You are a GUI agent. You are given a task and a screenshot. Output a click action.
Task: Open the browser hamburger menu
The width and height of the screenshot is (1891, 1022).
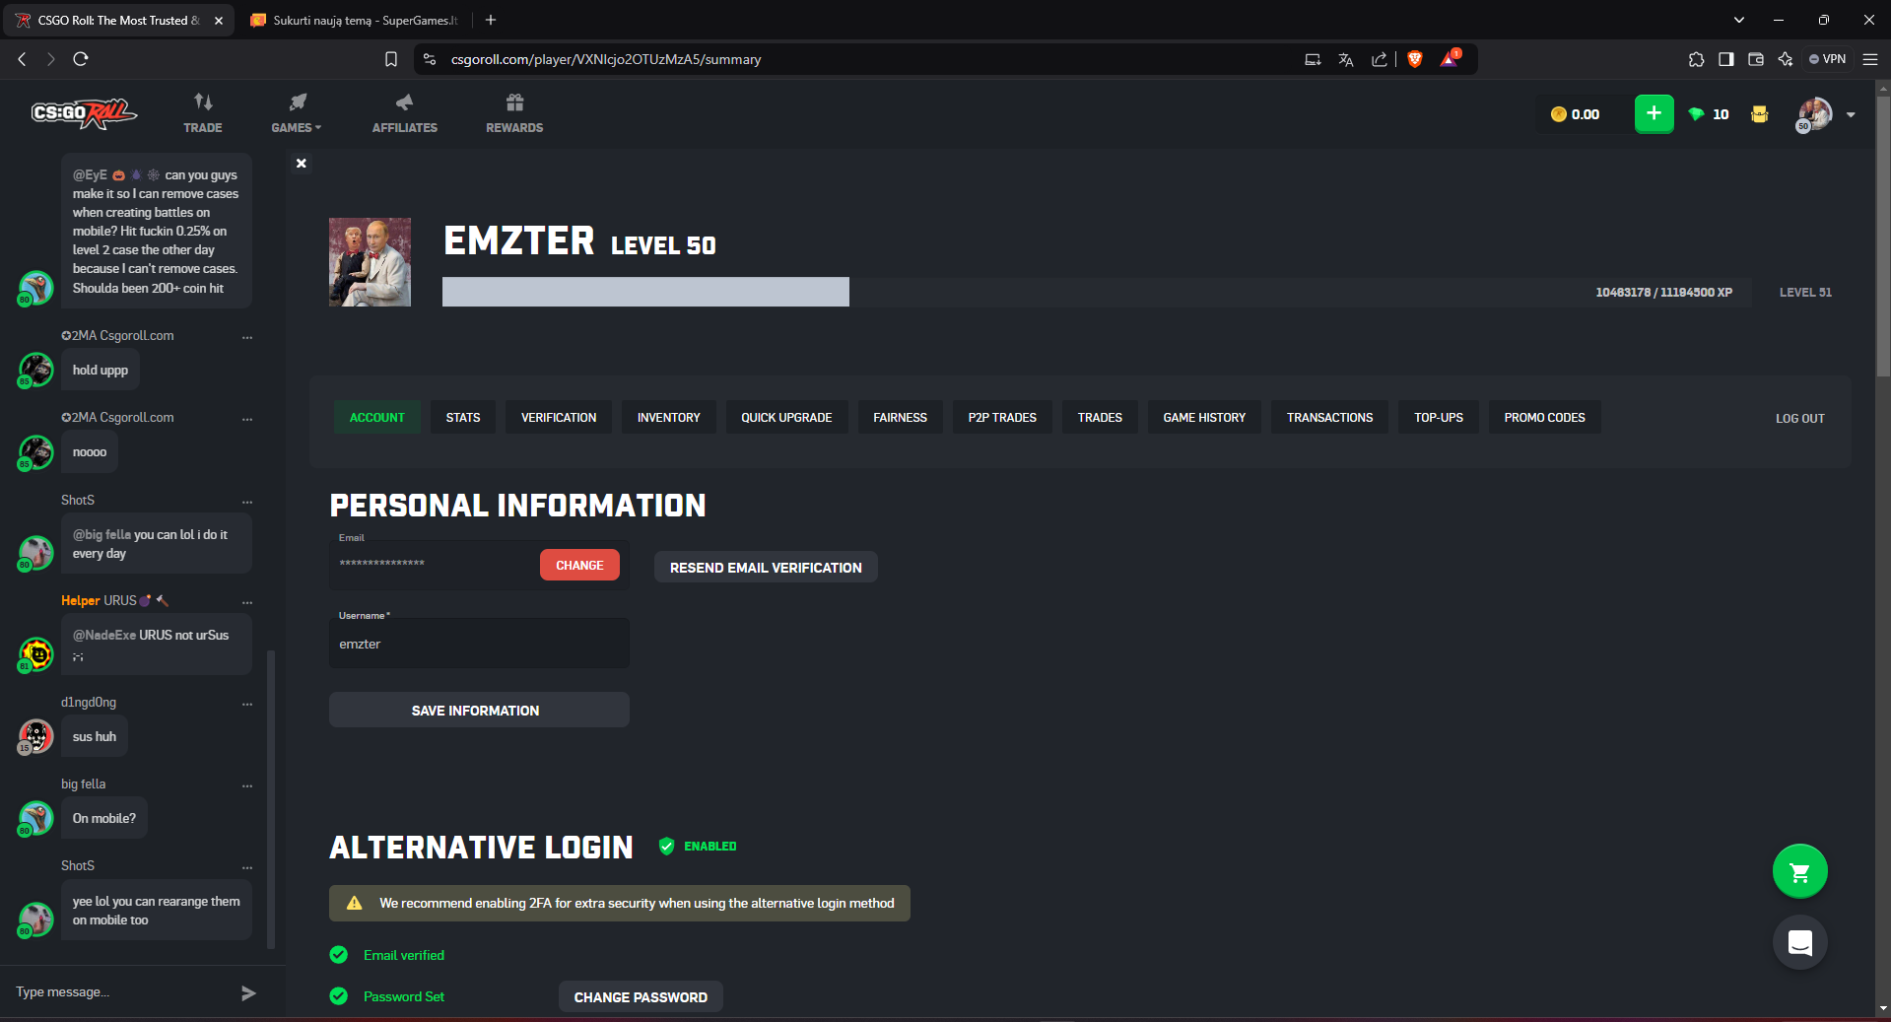point(1869,59)
